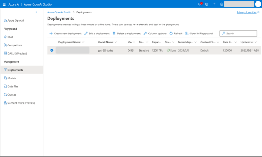The width and height of the screenshot is (262, 157).
Task: Open the settings gear icon
Action: click(x=207, y=4)
